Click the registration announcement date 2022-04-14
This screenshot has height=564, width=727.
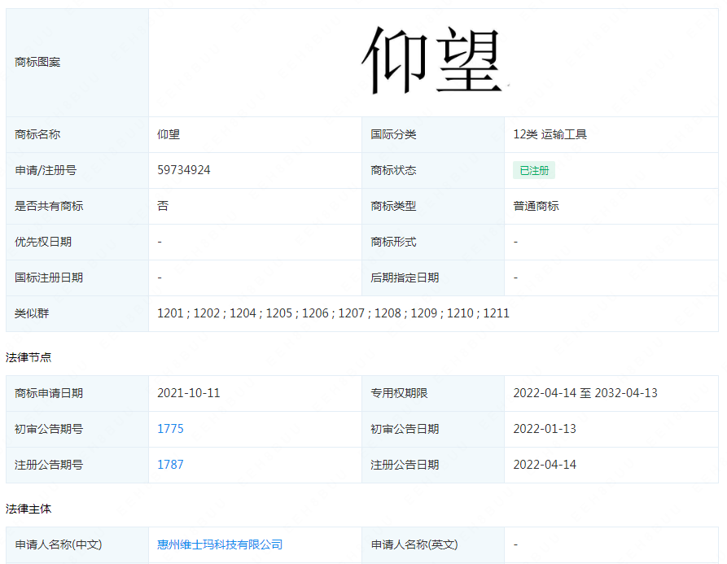tap(544, 465)
